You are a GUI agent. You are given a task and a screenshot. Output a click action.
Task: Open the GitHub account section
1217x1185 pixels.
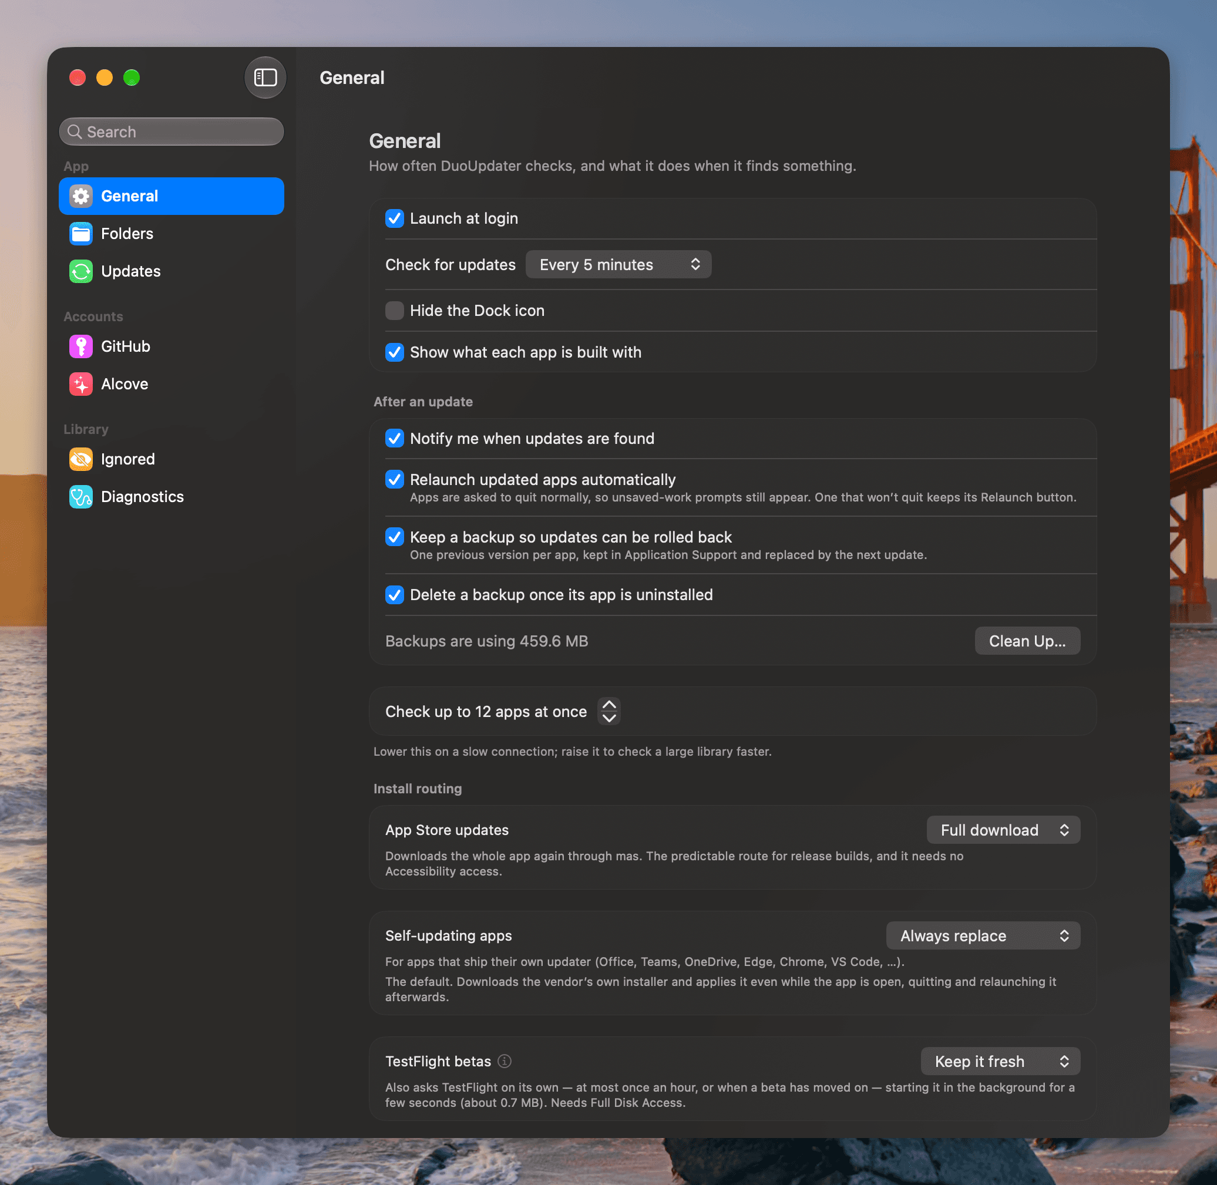[x=171, y=346]
